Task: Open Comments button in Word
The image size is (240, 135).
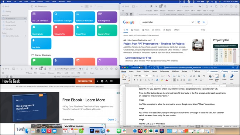Action: point(212,72)
